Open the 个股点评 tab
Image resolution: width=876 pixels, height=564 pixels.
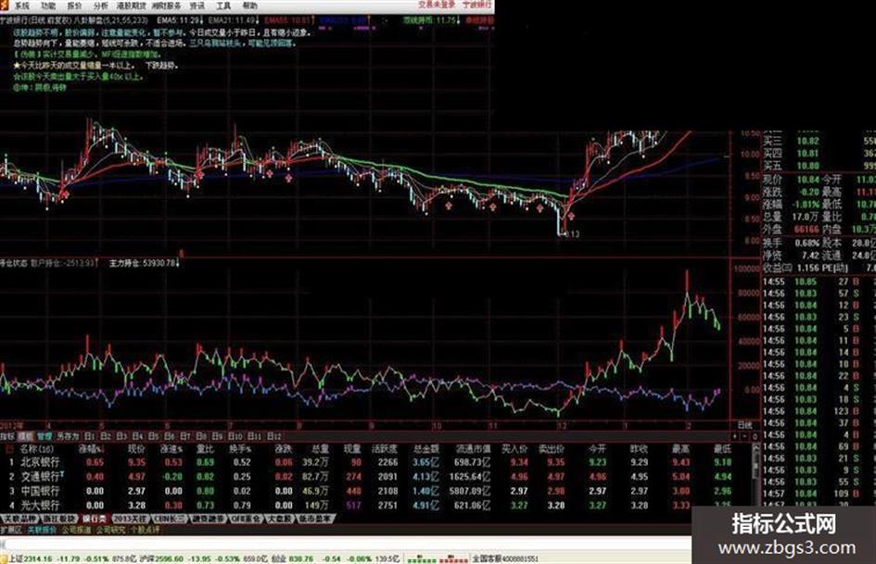tap(145, 530)
